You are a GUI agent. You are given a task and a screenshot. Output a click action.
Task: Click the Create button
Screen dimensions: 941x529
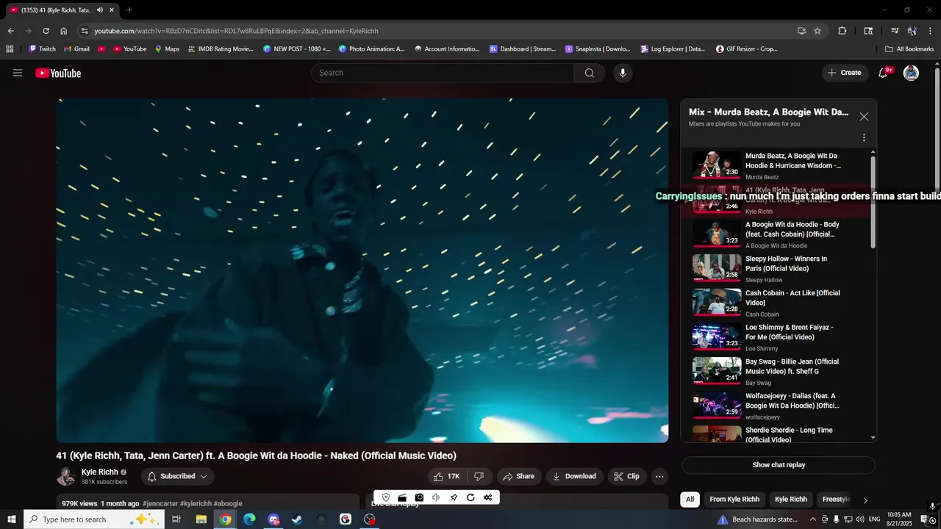click(x=844, y=73)
